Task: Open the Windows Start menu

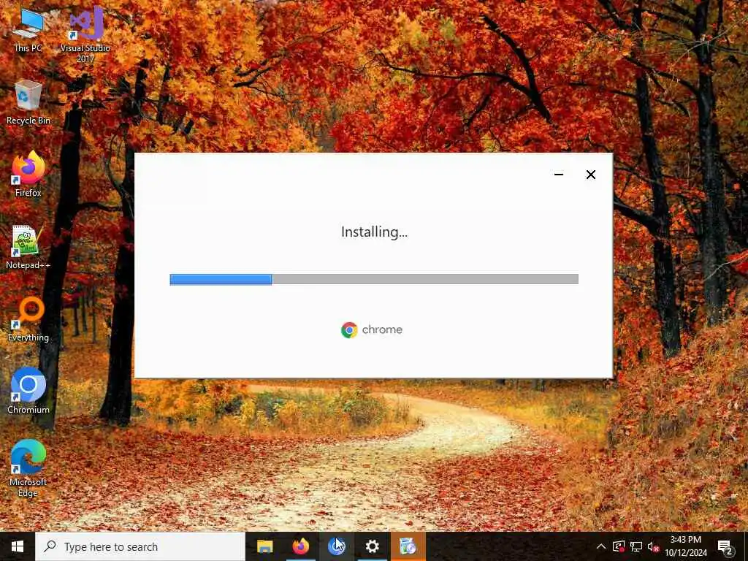Action: tap(18, 546)
